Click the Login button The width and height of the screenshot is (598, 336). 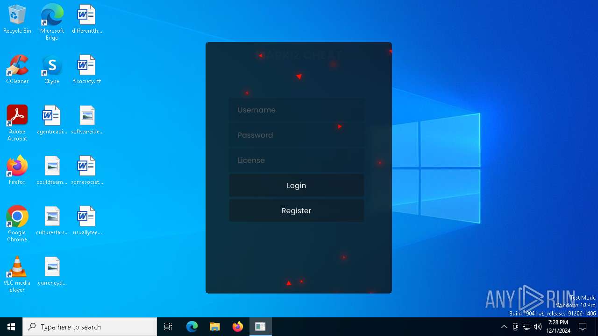tap(296, 185)
